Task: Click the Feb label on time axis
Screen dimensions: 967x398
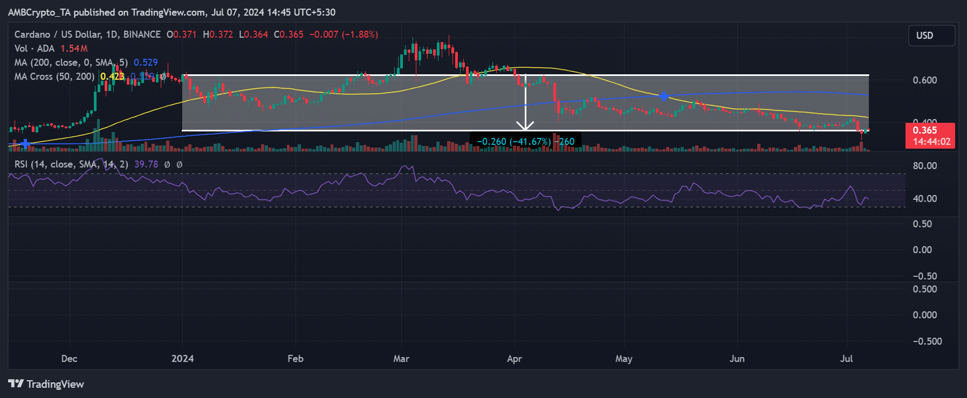Action: click(296, 359)
